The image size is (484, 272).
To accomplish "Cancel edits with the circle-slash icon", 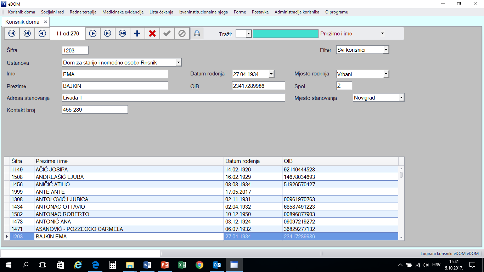I will tap(182, 33).
